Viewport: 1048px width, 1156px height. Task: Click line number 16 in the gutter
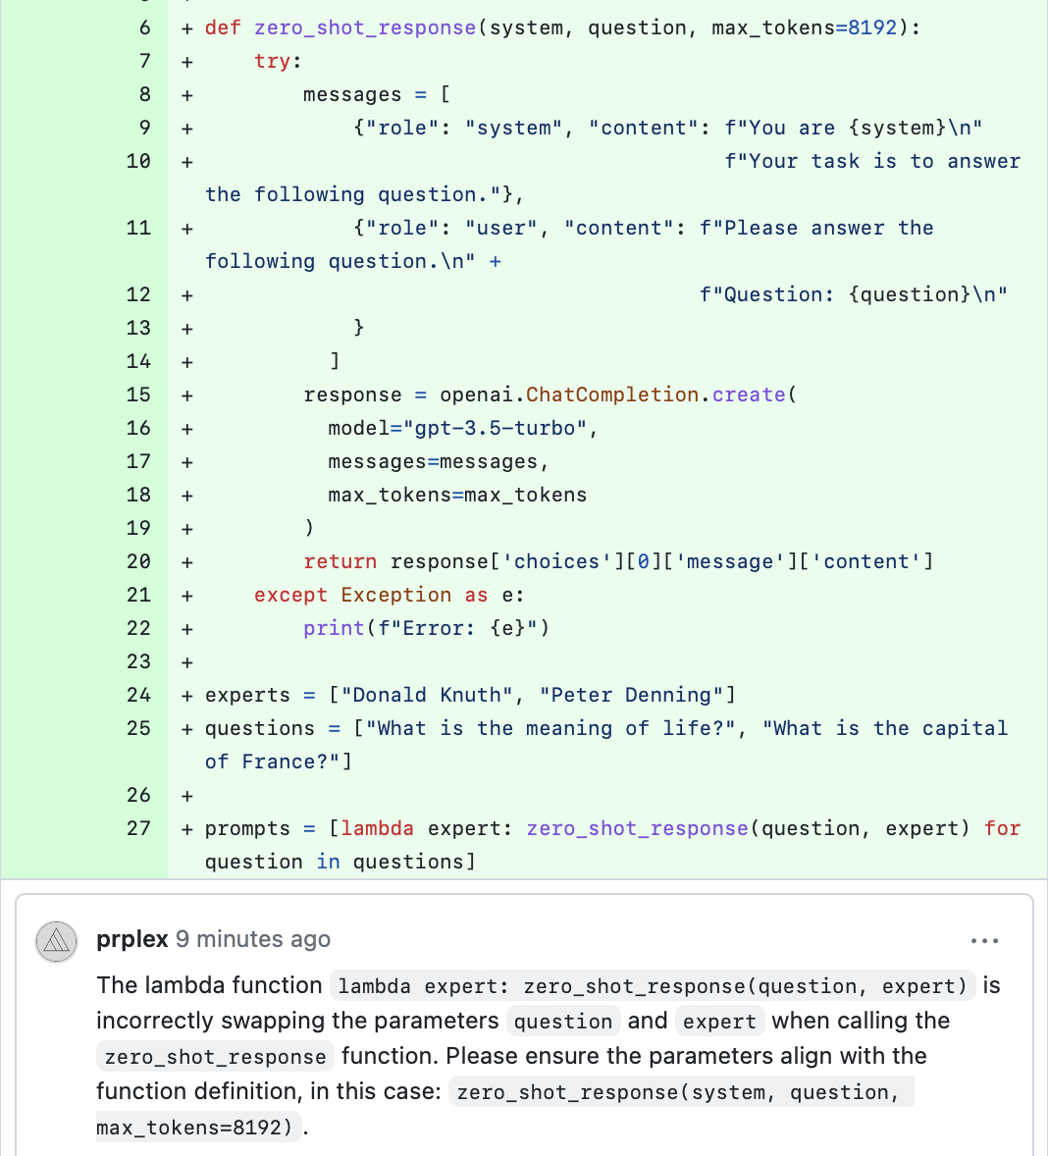coord(139,428)
